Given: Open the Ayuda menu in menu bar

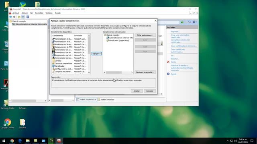Looking at the screenshot, I should [x=57, y=13].
